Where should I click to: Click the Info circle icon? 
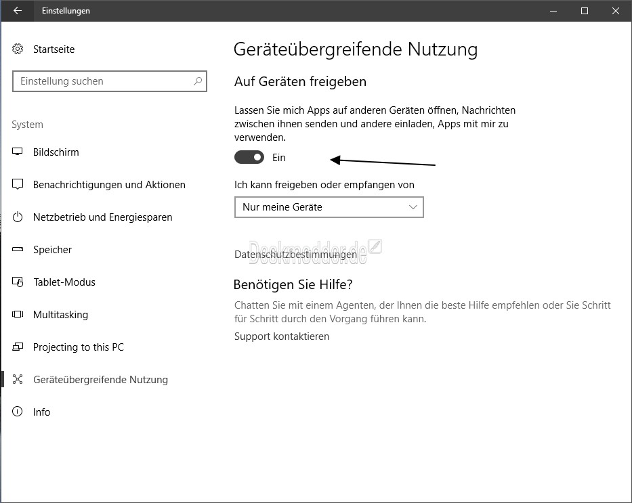click(x=18, y=412)
